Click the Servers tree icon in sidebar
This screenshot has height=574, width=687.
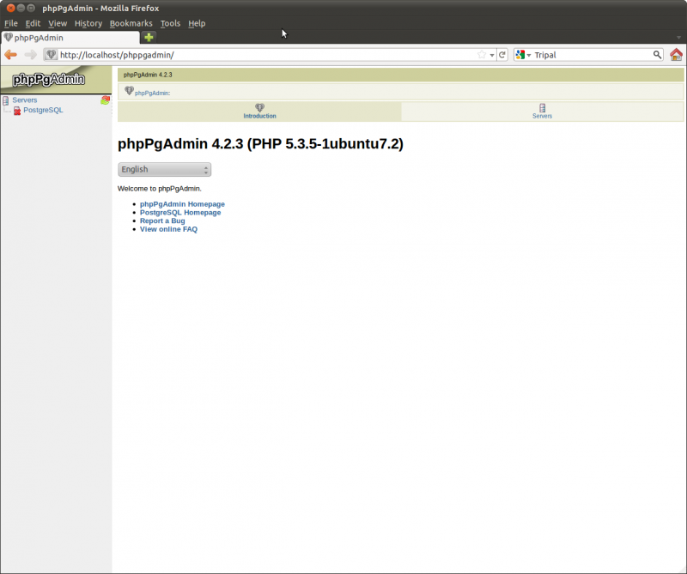pos(6,100)
